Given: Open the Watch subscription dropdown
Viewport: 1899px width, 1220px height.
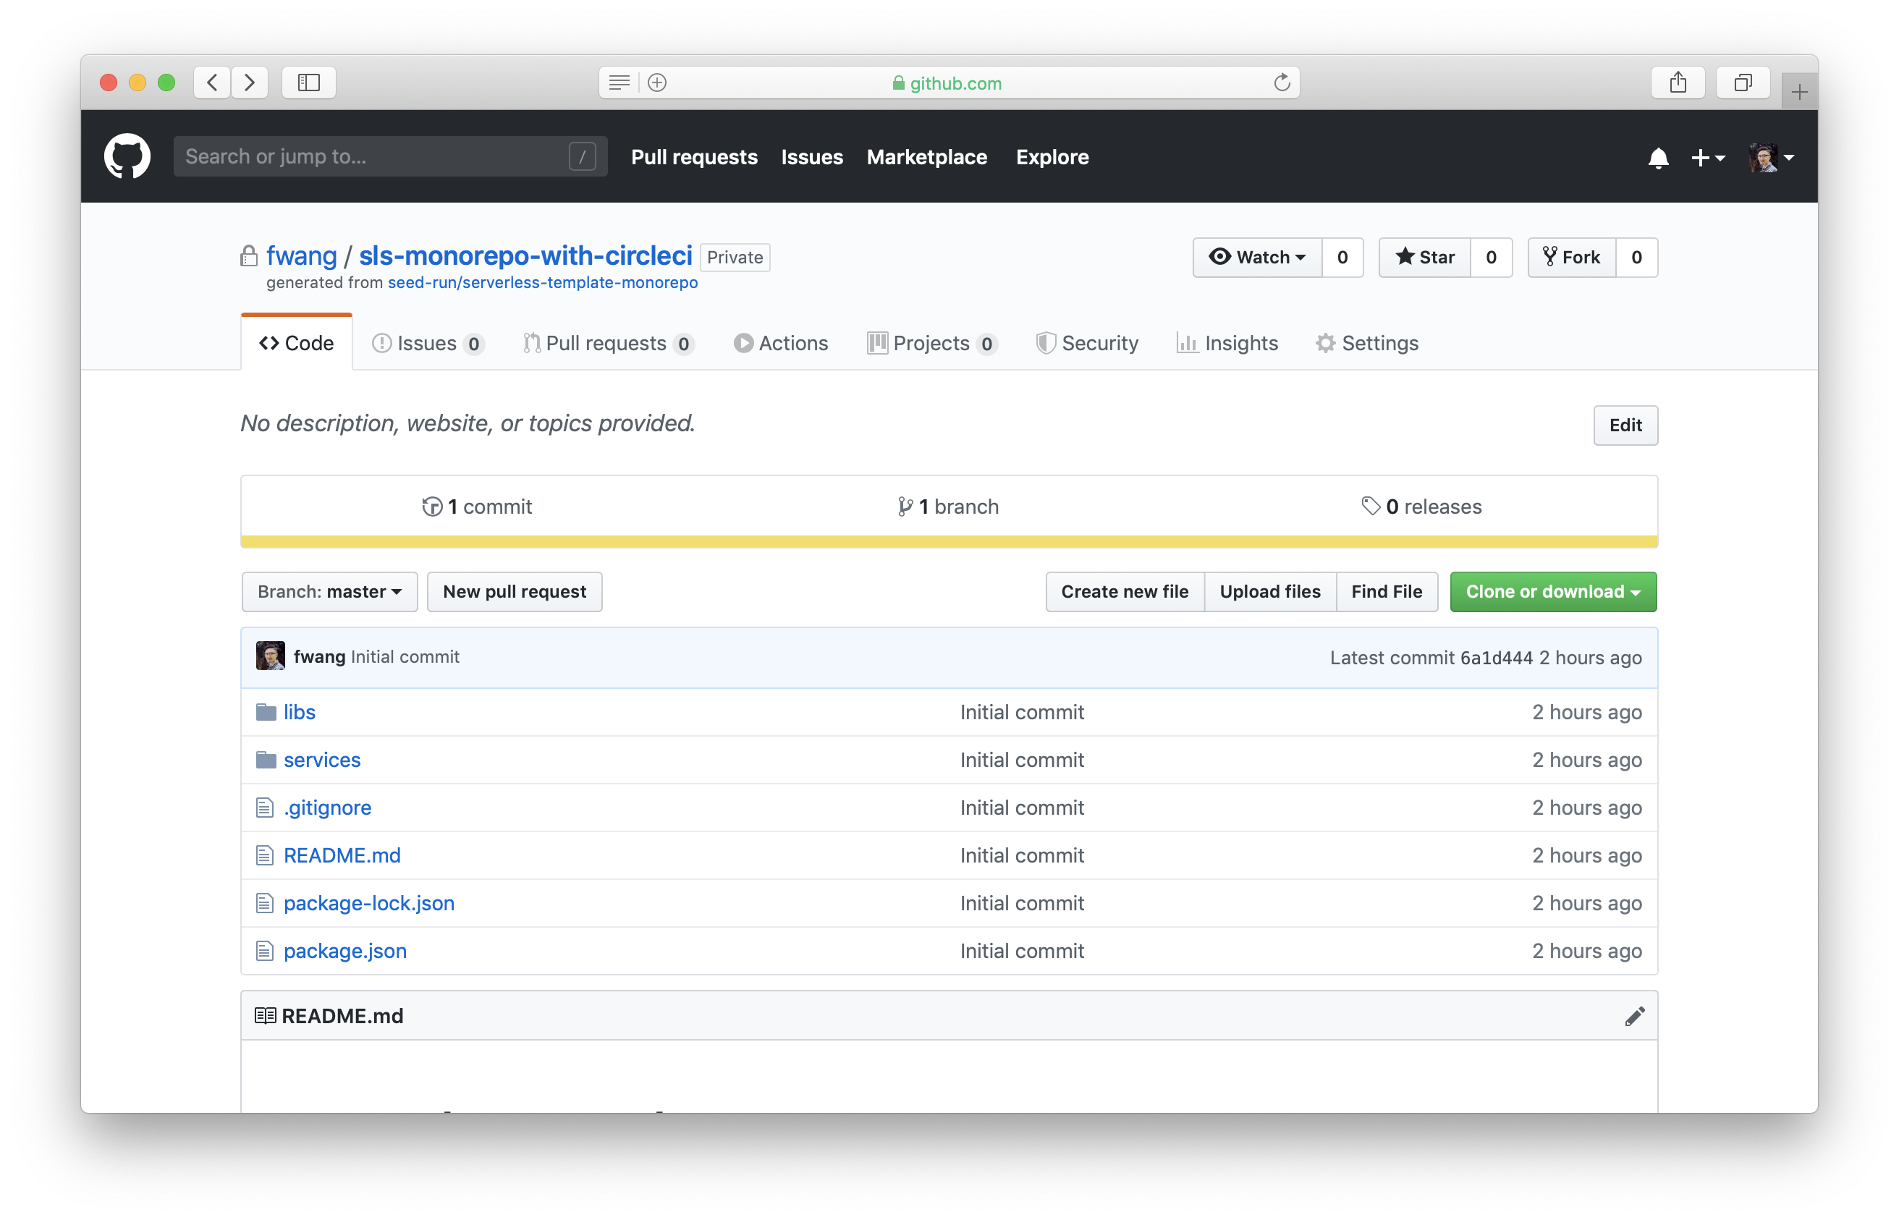Looking at the screenshot, I should pyautogui.click(x=1257, y=258).
